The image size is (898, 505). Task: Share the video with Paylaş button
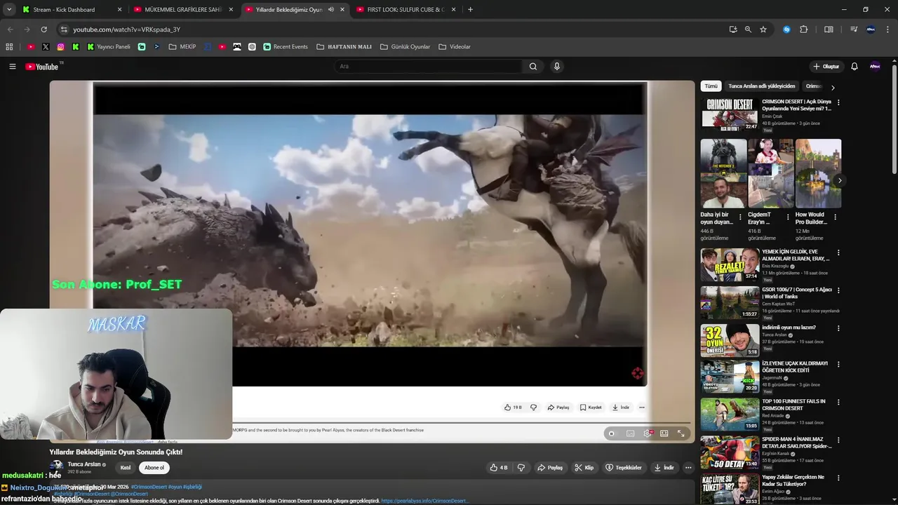550,468
